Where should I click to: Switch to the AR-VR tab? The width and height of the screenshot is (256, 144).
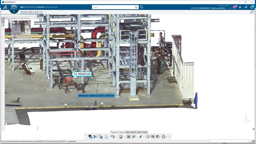(133, 132)
